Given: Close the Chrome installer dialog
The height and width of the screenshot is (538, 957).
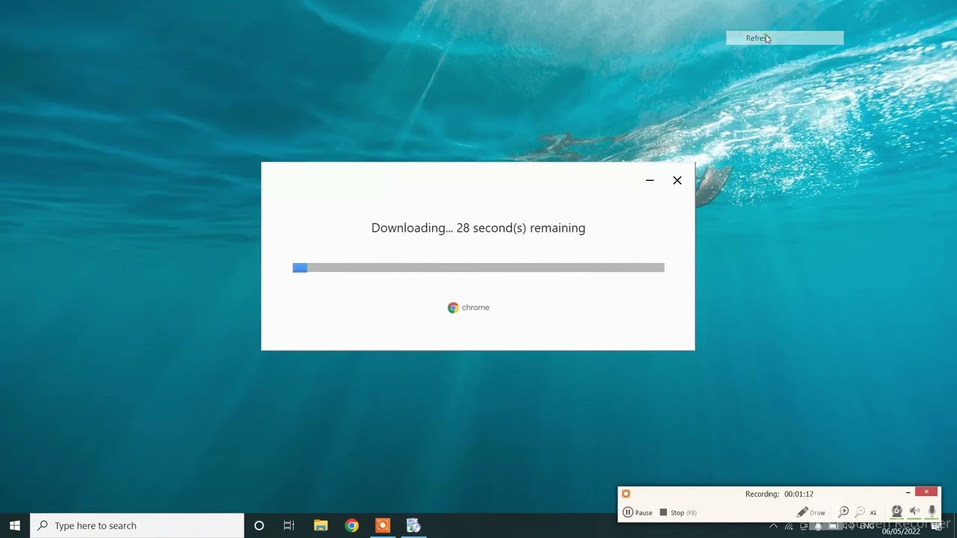Looking at the screenshot, I should click(677, 180).
